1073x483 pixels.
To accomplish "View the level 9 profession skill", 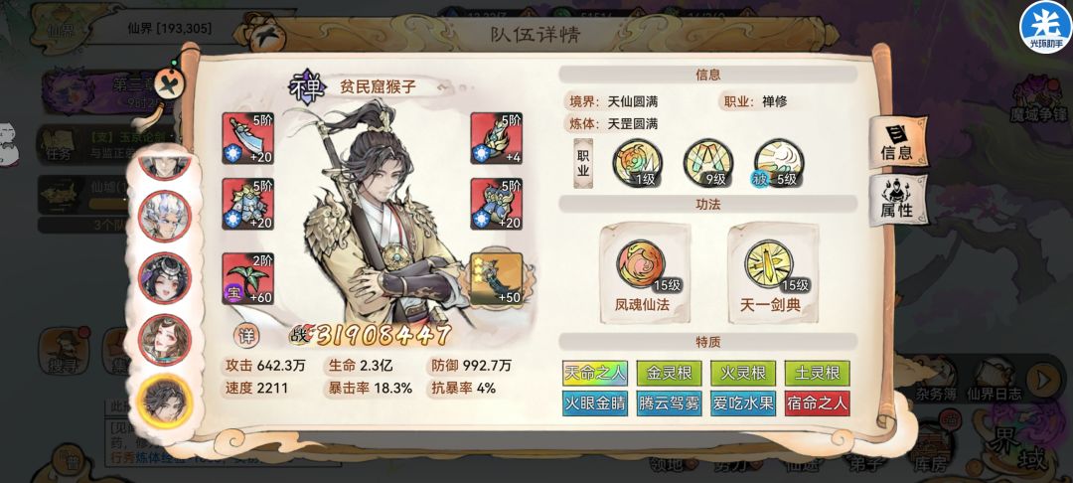I will click(708, 164).
